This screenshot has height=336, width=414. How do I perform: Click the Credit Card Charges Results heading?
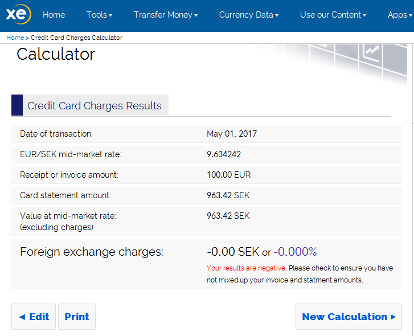95,105
